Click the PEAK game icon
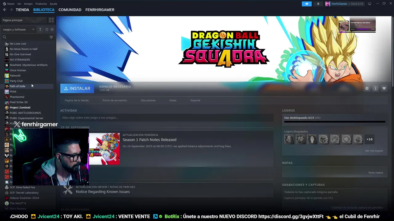Image resolution: width=394 pixels, height=221 pixels. (7, 91)
